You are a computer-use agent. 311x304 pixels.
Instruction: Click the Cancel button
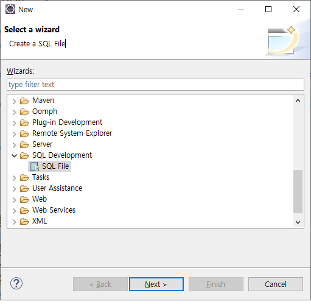276,284
